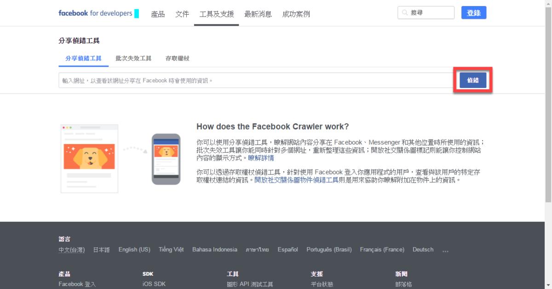Select English (US) language
Viewport: 552px width, 289px height.
(x=134, y=249)
